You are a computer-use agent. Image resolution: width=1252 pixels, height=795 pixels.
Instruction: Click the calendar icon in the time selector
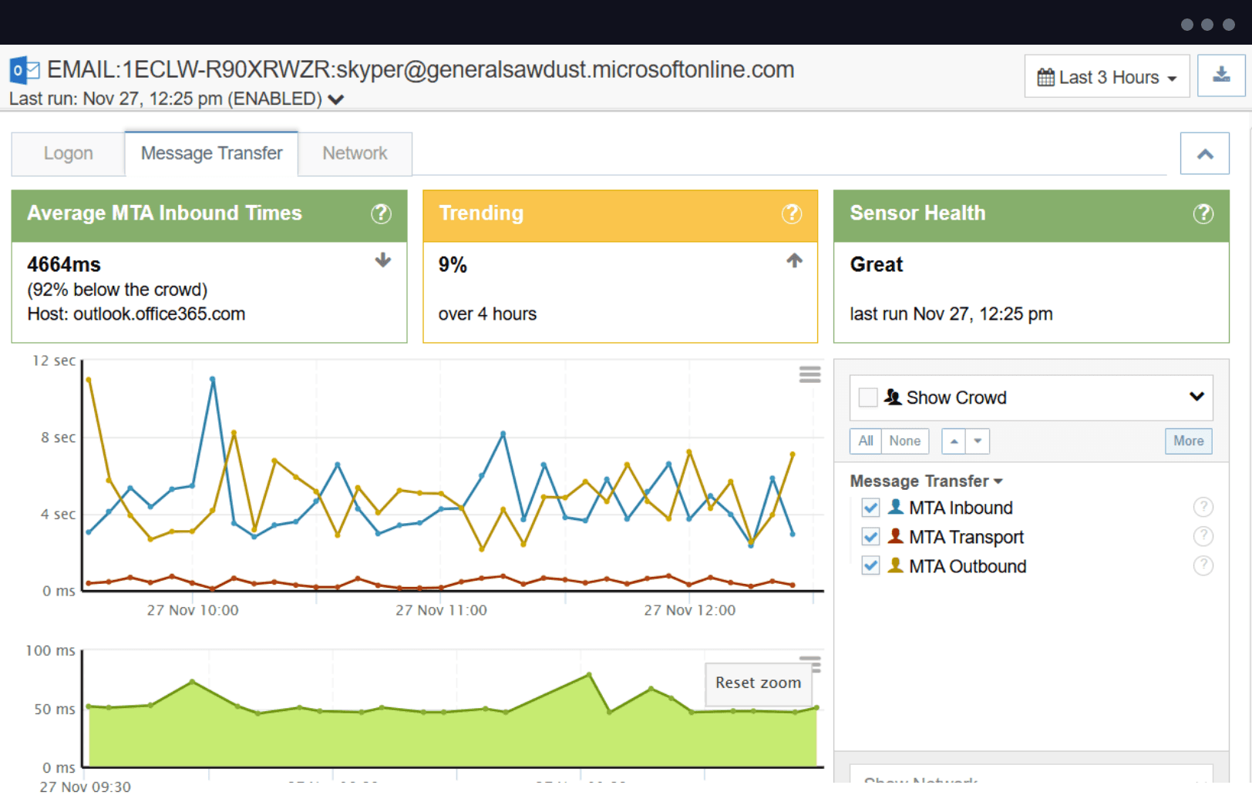[1045, 76]
